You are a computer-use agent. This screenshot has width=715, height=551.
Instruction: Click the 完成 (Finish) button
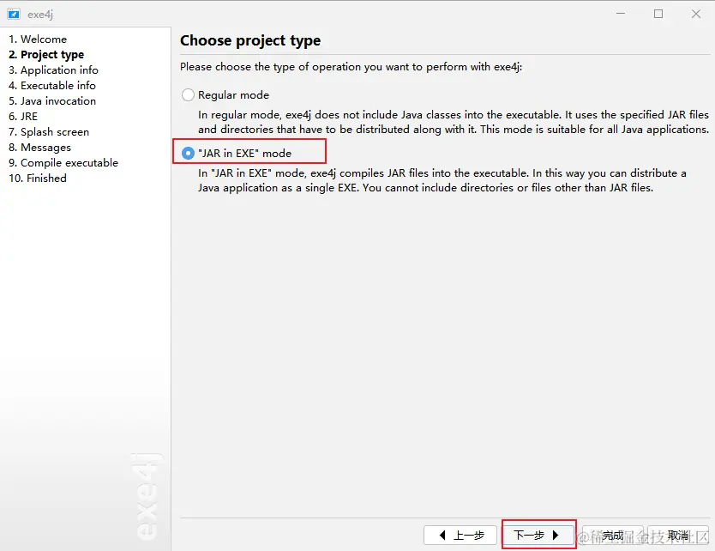click(x=612, y=535)
